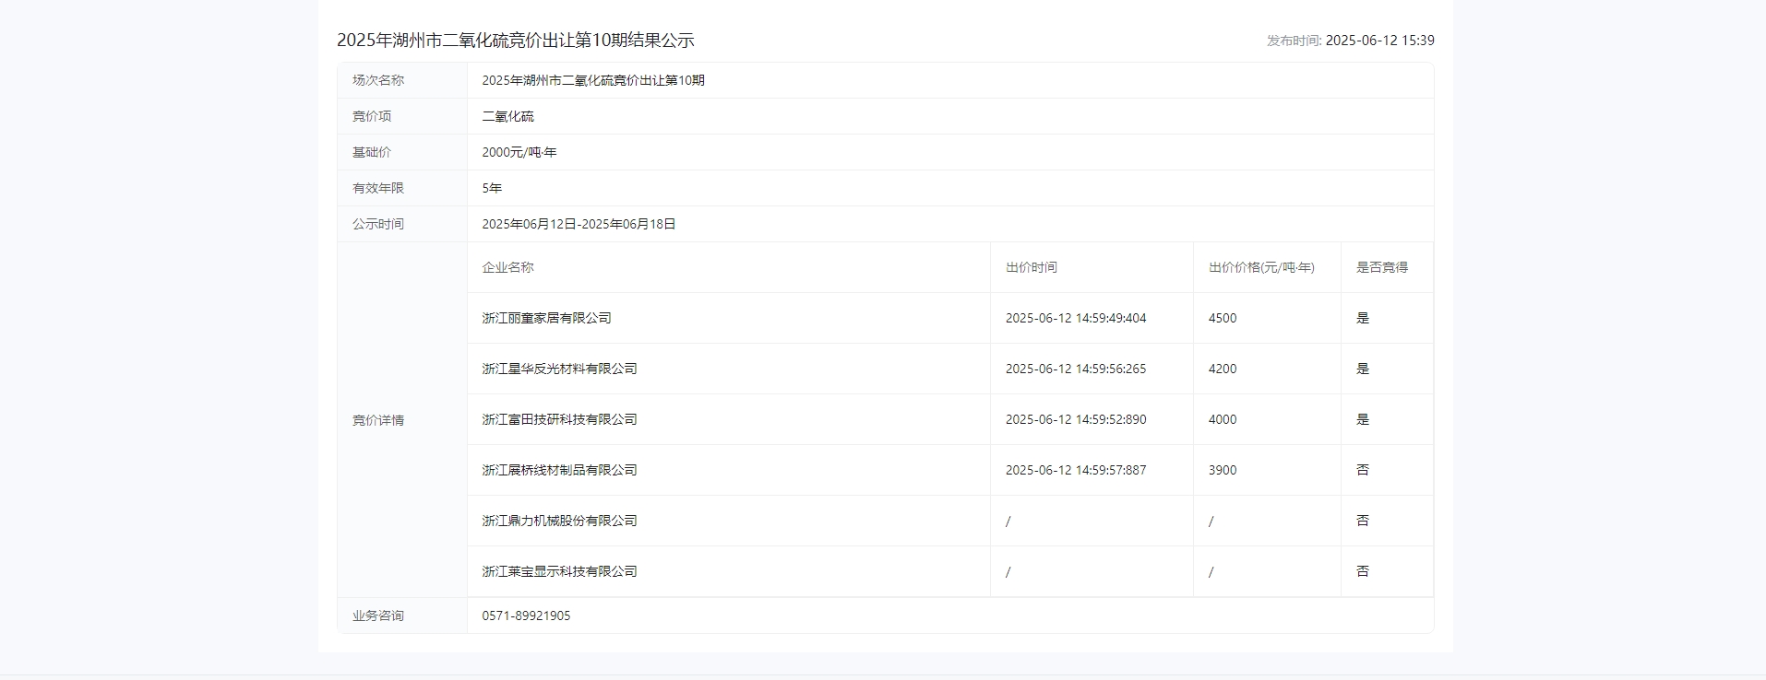Select the 5年 validity value

[492, 188]
